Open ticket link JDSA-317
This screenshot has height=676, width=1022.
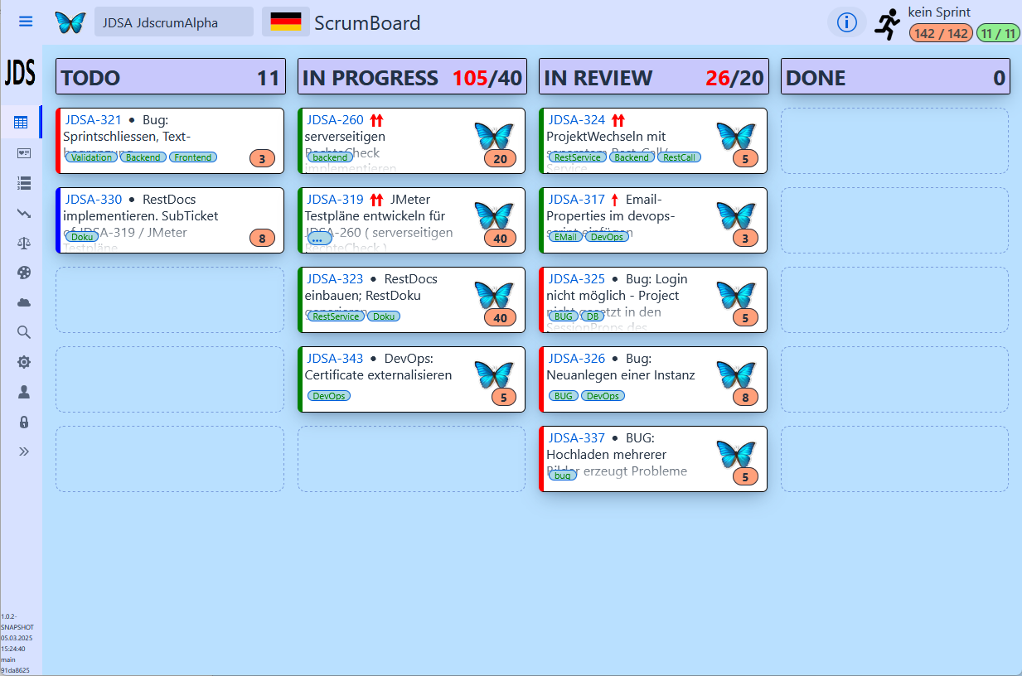[577, 200]
